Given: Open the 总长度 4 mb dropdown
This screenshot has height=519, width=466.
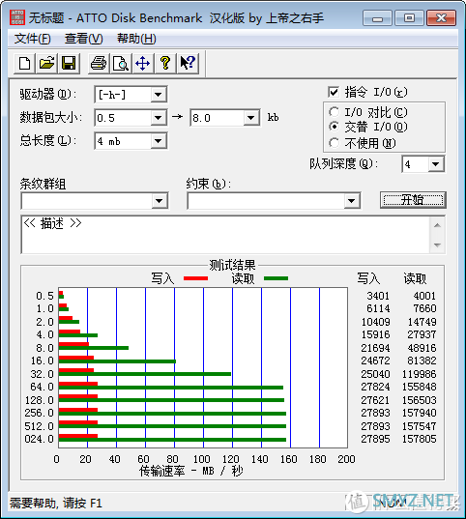Looking at the screenshot, I should [x=159, y=141].
